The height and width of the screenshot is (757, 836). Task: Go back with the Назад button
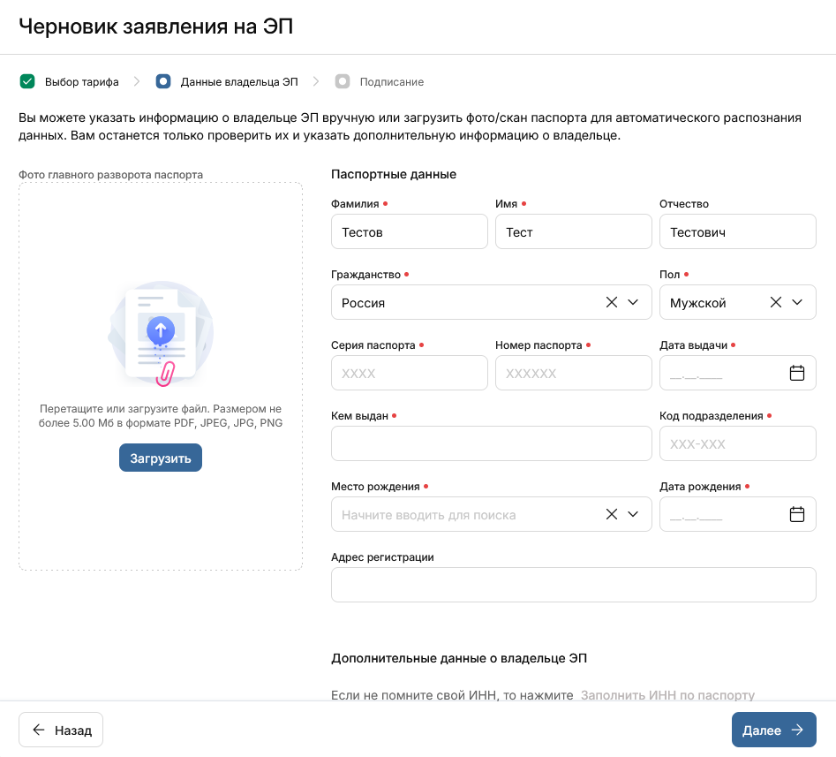[61, 731]
